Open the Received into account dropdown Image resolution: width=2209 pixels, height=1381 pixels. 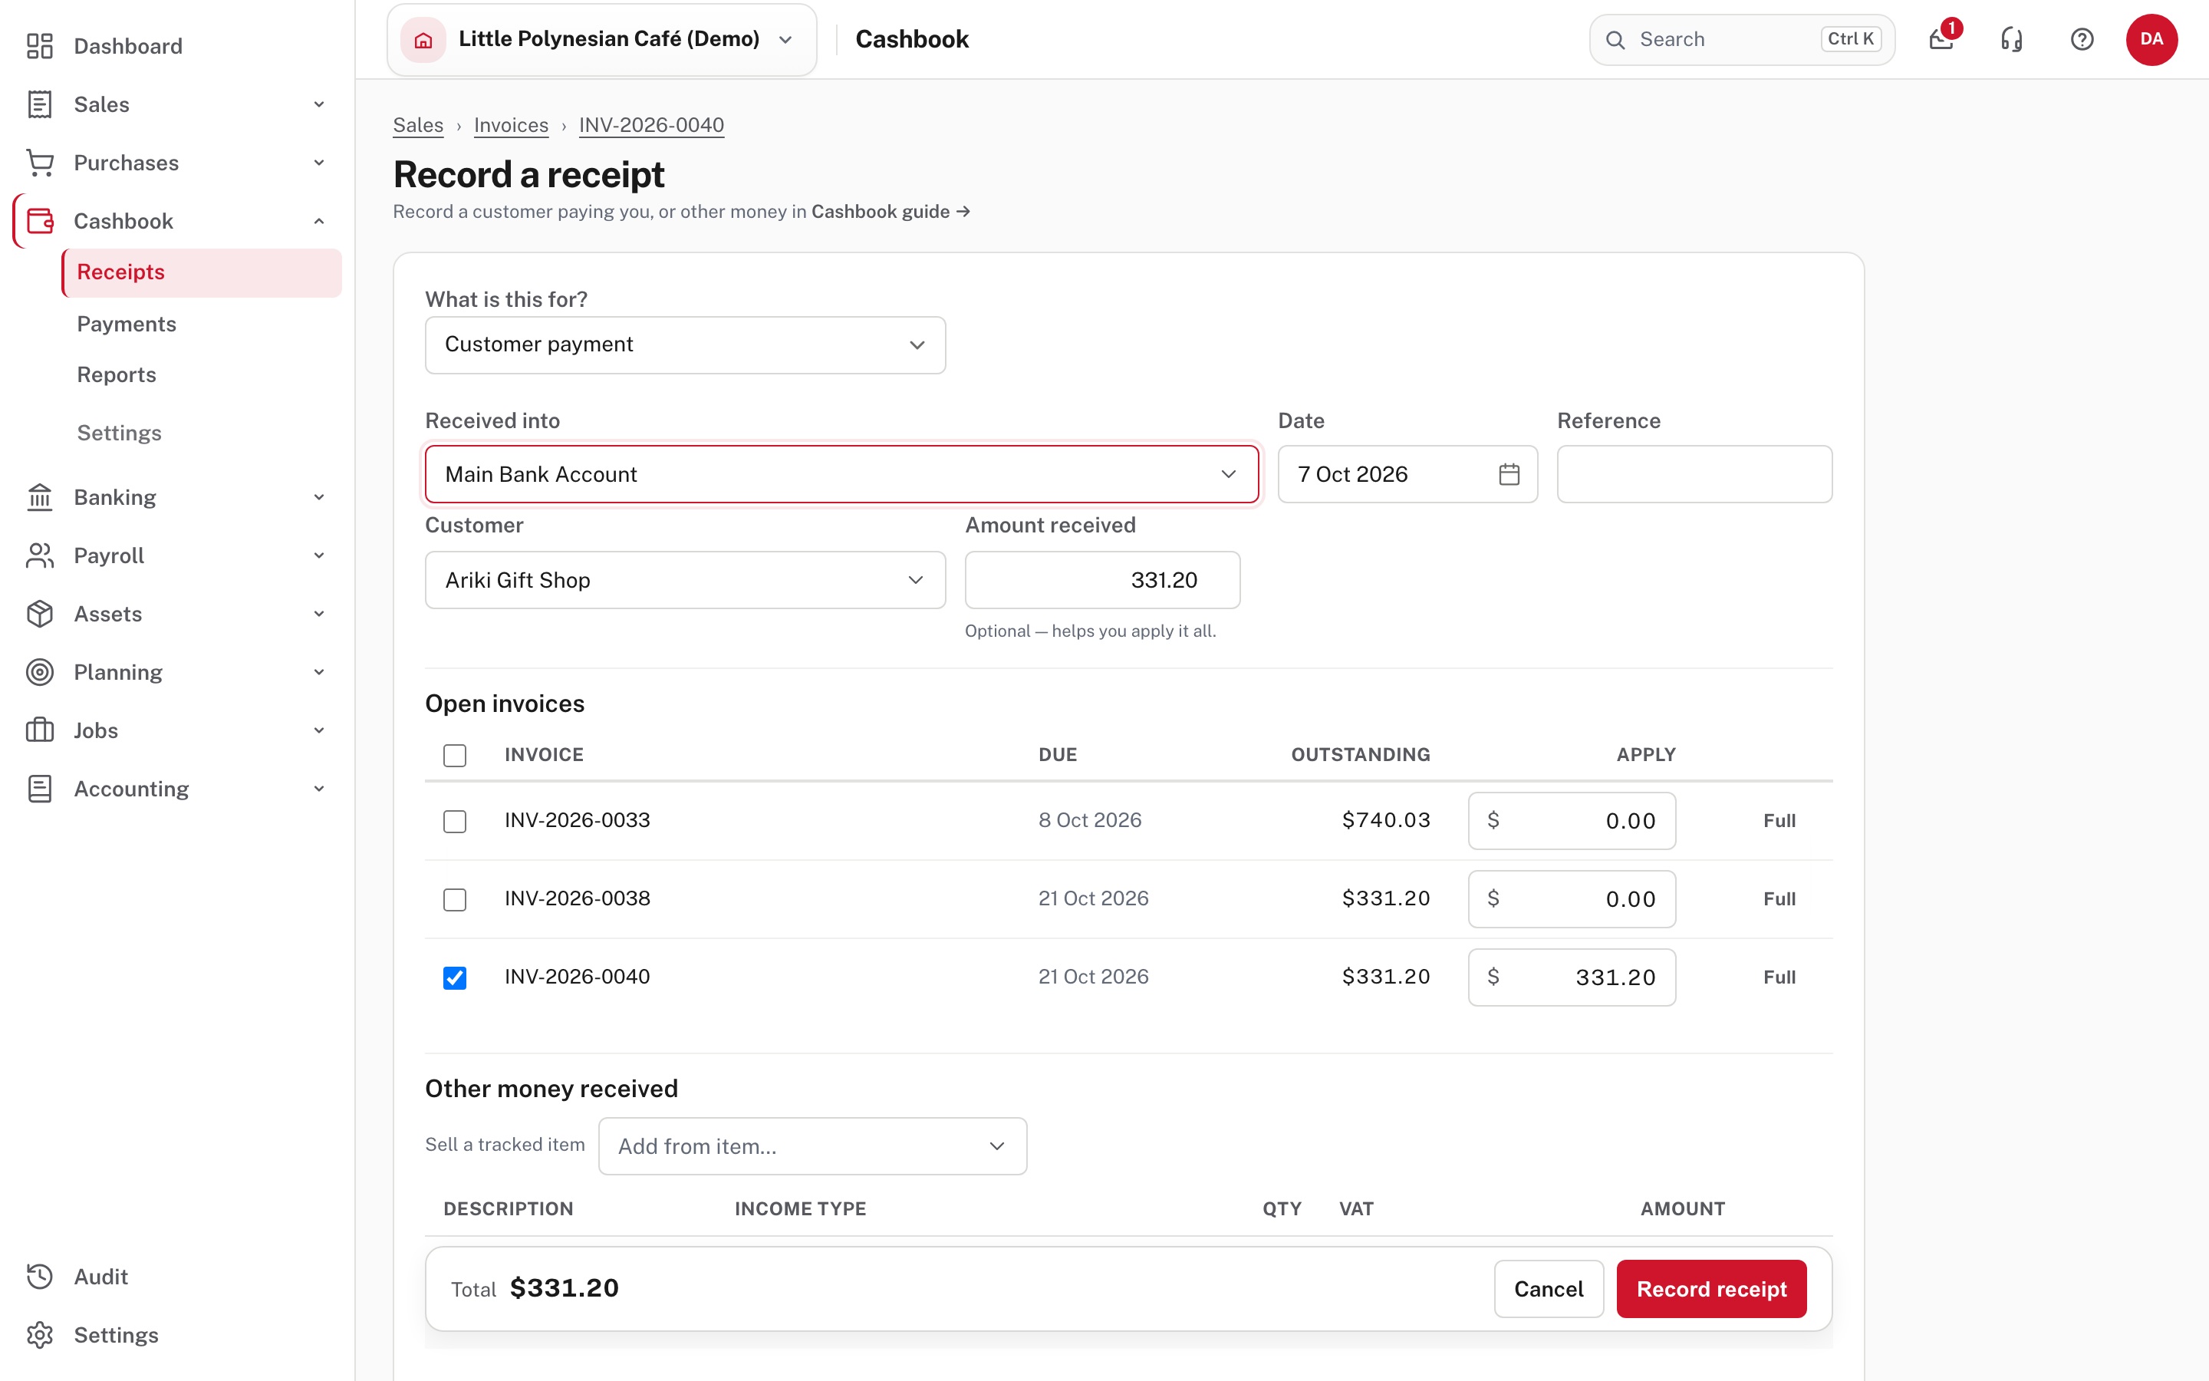coord(841,474)
